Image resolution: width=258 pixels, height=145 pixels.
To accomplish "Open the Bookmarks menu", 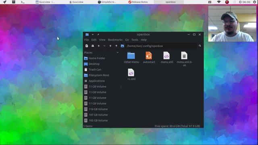I will pos(115,40).
